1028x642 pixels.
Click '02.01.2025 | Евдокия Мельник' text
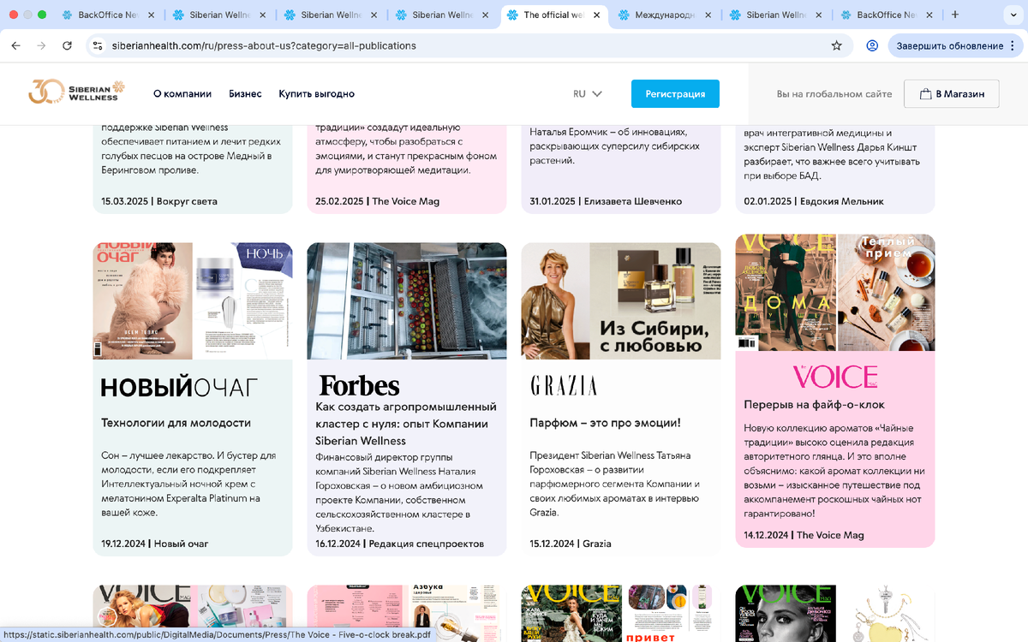coord(814,201)
